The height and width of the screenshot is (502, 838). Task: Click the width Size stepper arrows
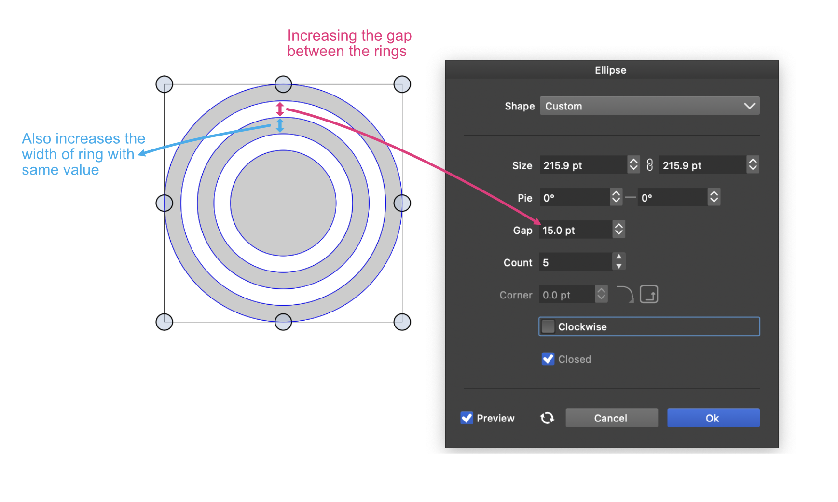tap(633, 165)
